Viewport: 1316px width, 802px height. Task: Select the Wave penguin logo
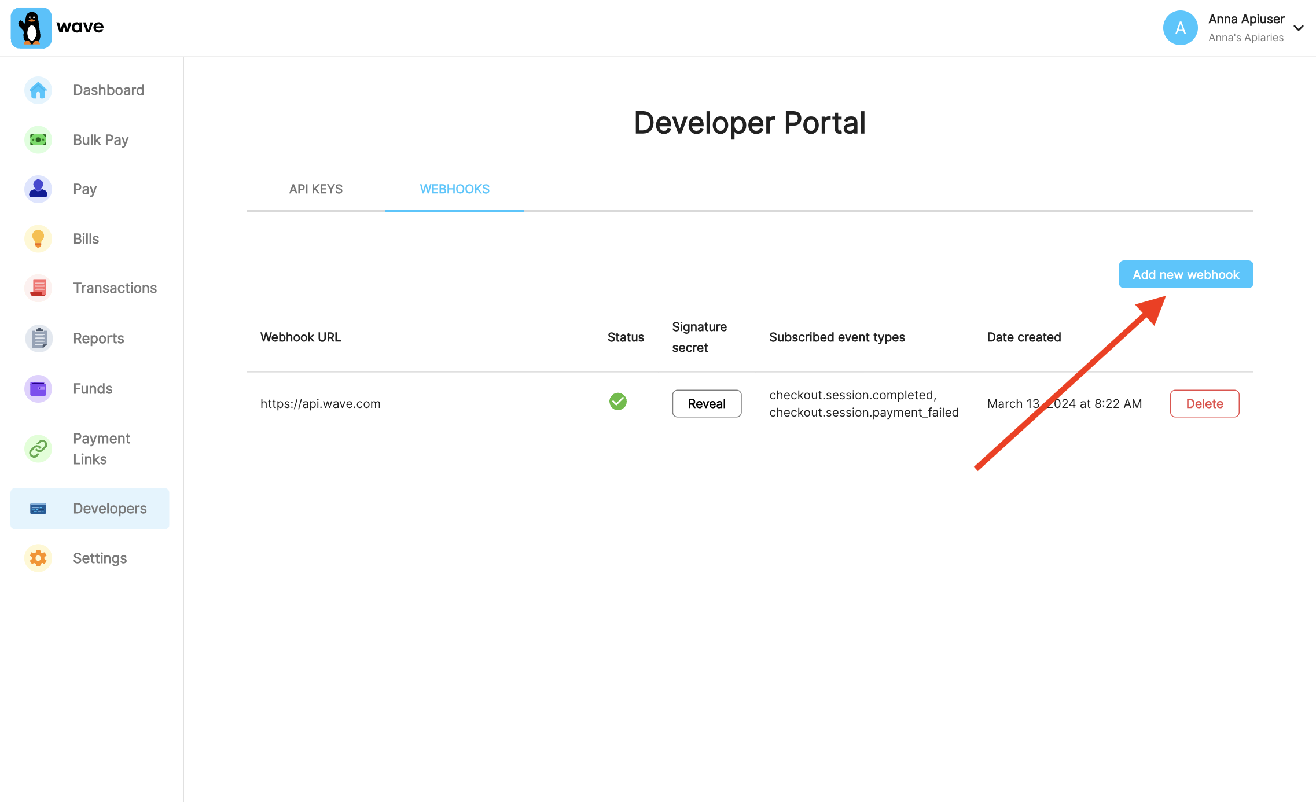[x=31, y=27]
